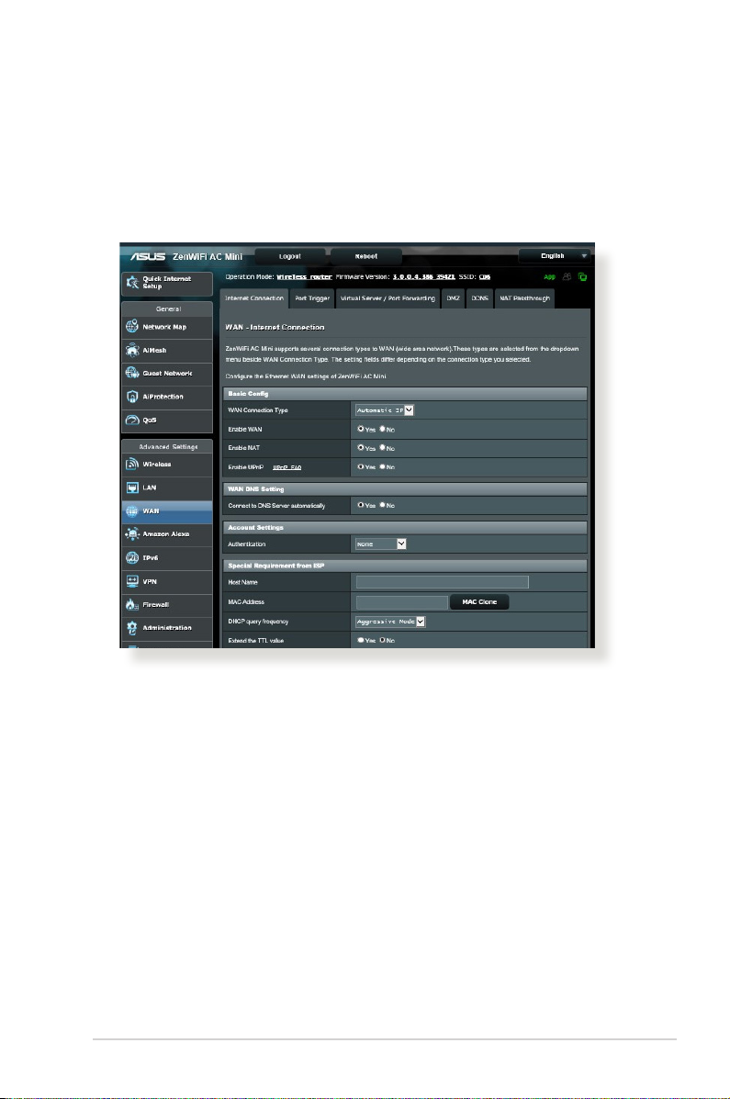730x1099 pixels.
Task: Click the green App label in header
Action: (550, 277)
